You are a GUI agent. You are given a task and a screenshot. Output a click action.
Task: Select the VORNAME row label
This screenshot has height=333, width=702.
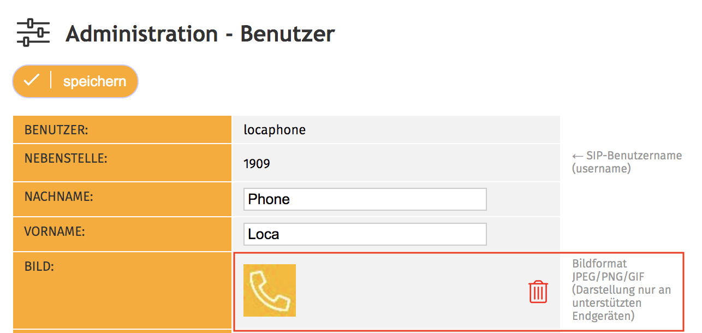tap(55, 231)
